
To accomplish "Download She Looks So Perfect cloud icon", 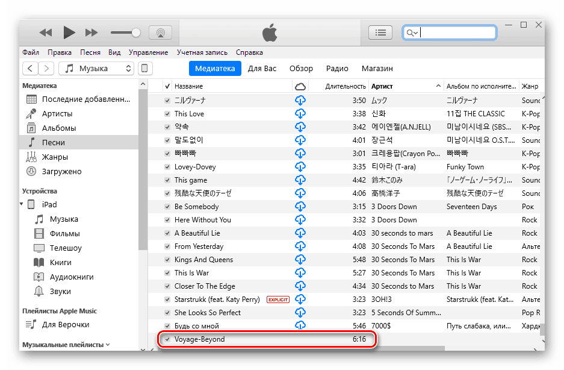I will tap(300, 313).
